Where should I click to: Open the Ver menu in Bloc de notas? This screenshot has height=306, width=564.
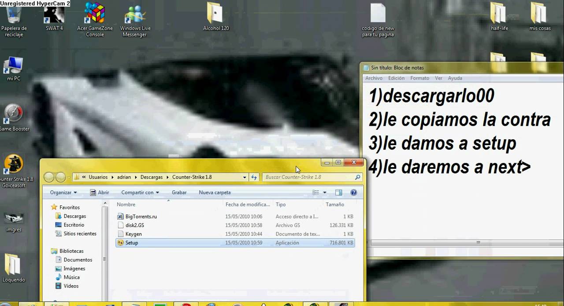[438, 78]
